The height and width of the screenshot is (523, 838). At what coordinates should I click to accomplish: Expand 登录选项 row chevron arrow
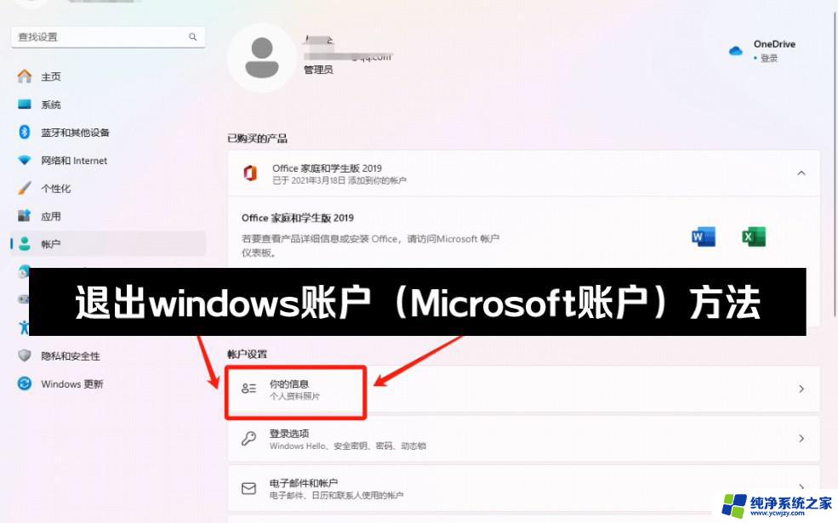pyautogui.click(x=801, y=439)
